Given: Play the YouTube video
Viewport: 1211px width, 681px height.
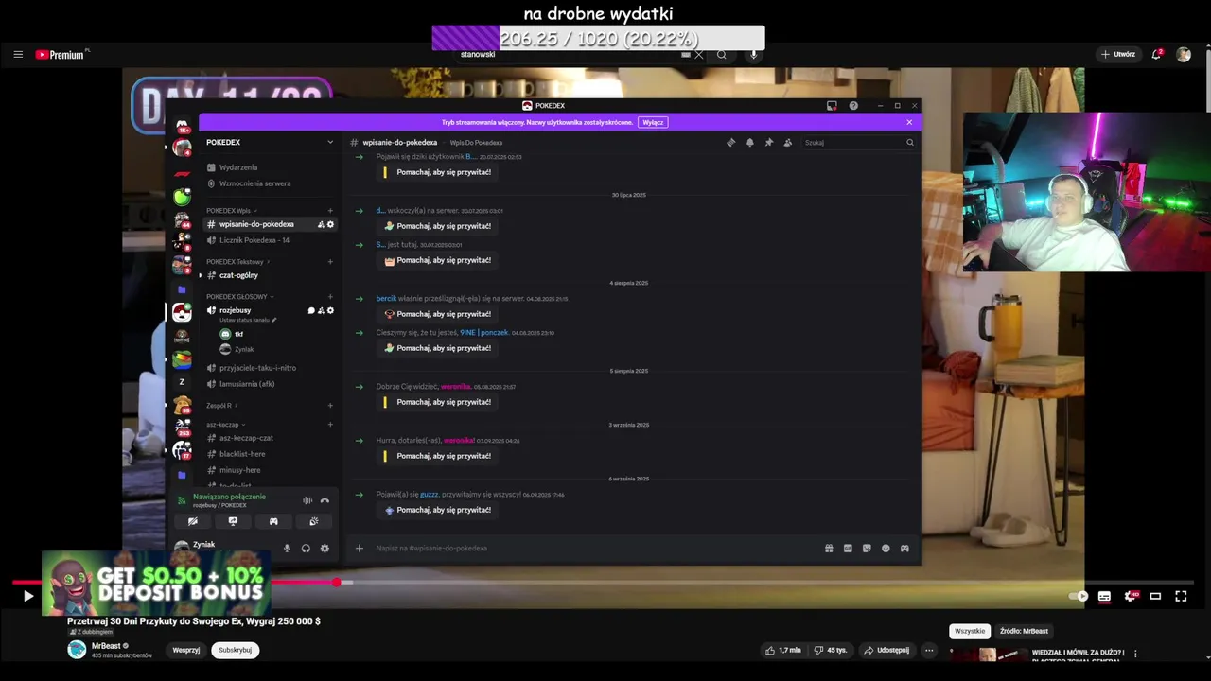Looking at the screenshot, I should pyautogui.click(x=27, y=596).
